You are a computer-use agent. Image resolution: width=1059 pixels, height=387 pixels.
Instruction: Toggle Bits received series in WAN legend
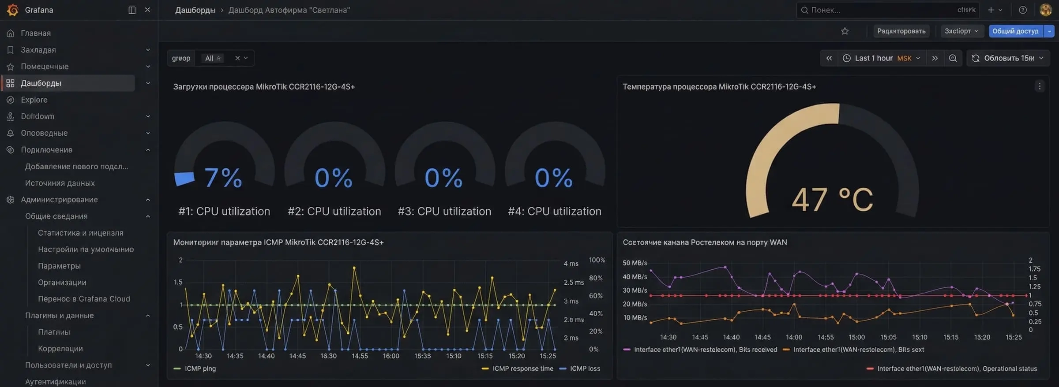point(705,350)
